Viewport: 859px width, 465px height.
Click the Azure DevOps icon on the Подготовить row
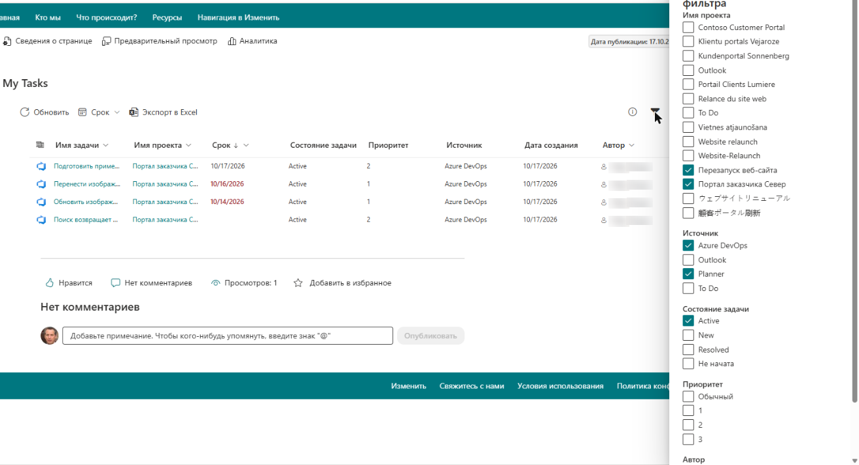pos(41,166)
